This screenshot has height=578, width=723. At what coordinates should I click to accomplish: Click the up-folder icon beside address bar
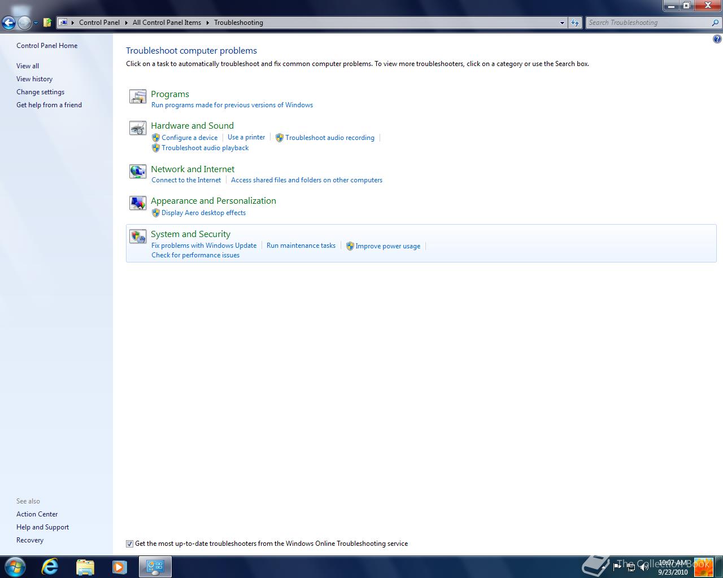click(47, 23)
